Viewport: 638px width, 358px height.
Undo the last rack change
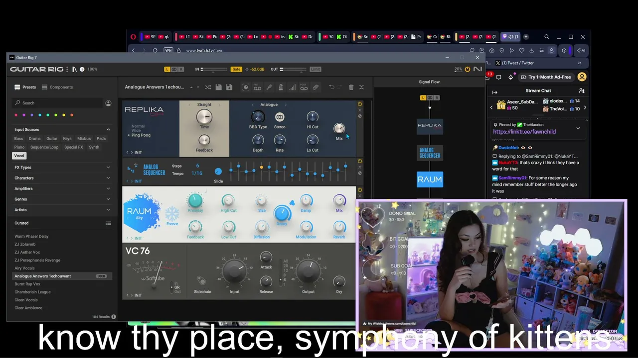point(331,87)
